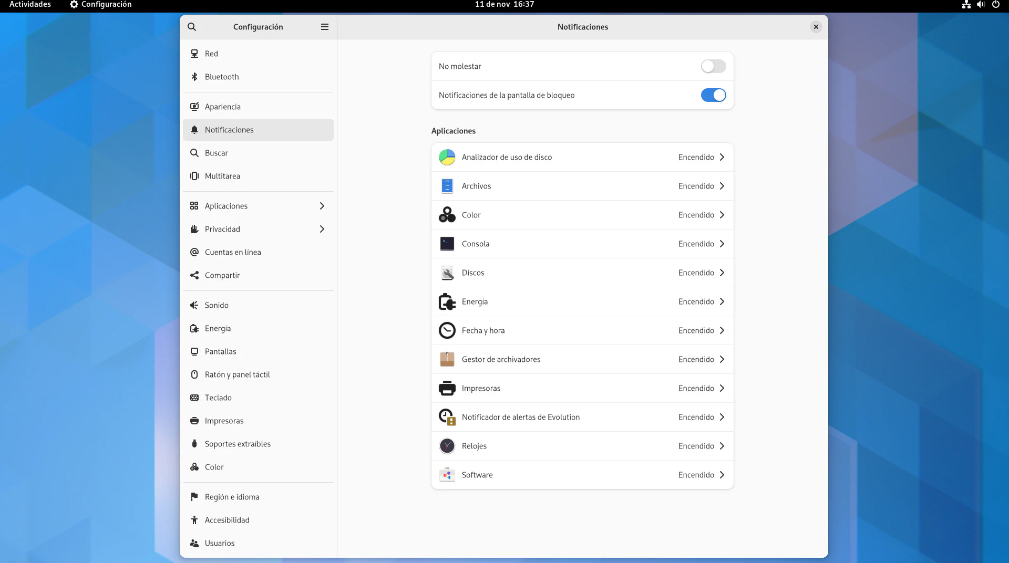Image resolution: width=1009 pixels, height=563 pixels.
Task: Select Bluetooth in the sidebar
Action: pyautogui.click(x=222, y=77)
